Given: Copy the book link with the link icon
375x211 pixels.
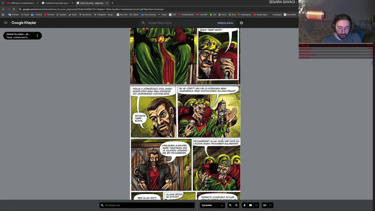Looking at the screenshot, I should (x=265, y=205).
